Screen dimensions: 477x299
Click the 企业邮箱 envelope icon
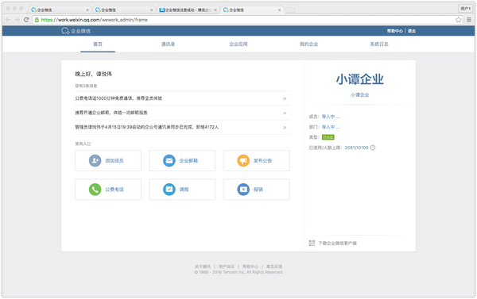coord(169,160)
